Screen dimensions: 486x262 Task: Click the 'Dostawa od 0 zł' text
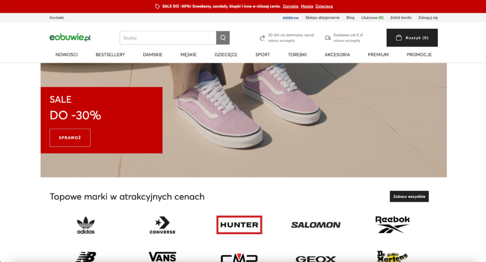(x=348, y=35)
